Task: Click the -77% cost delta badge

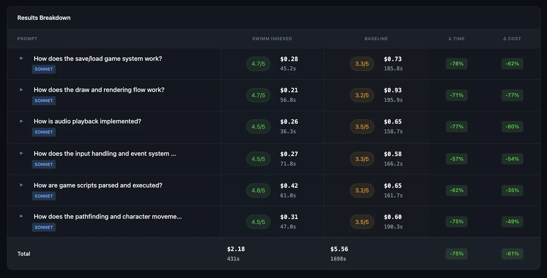Action: (512, 95)
